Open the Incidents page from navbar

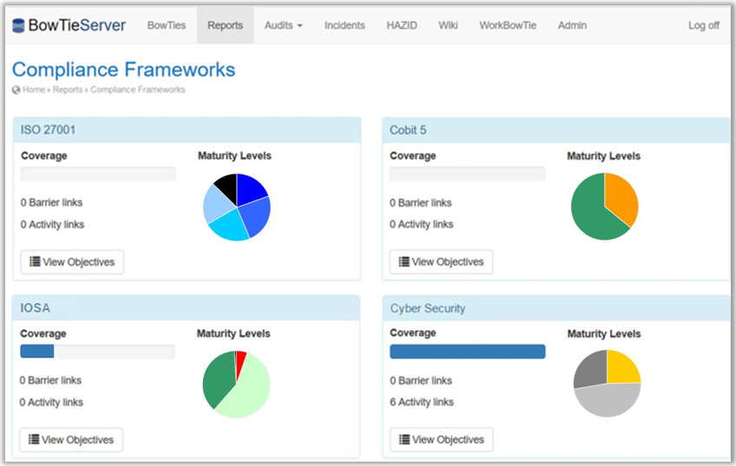point(345,25)
